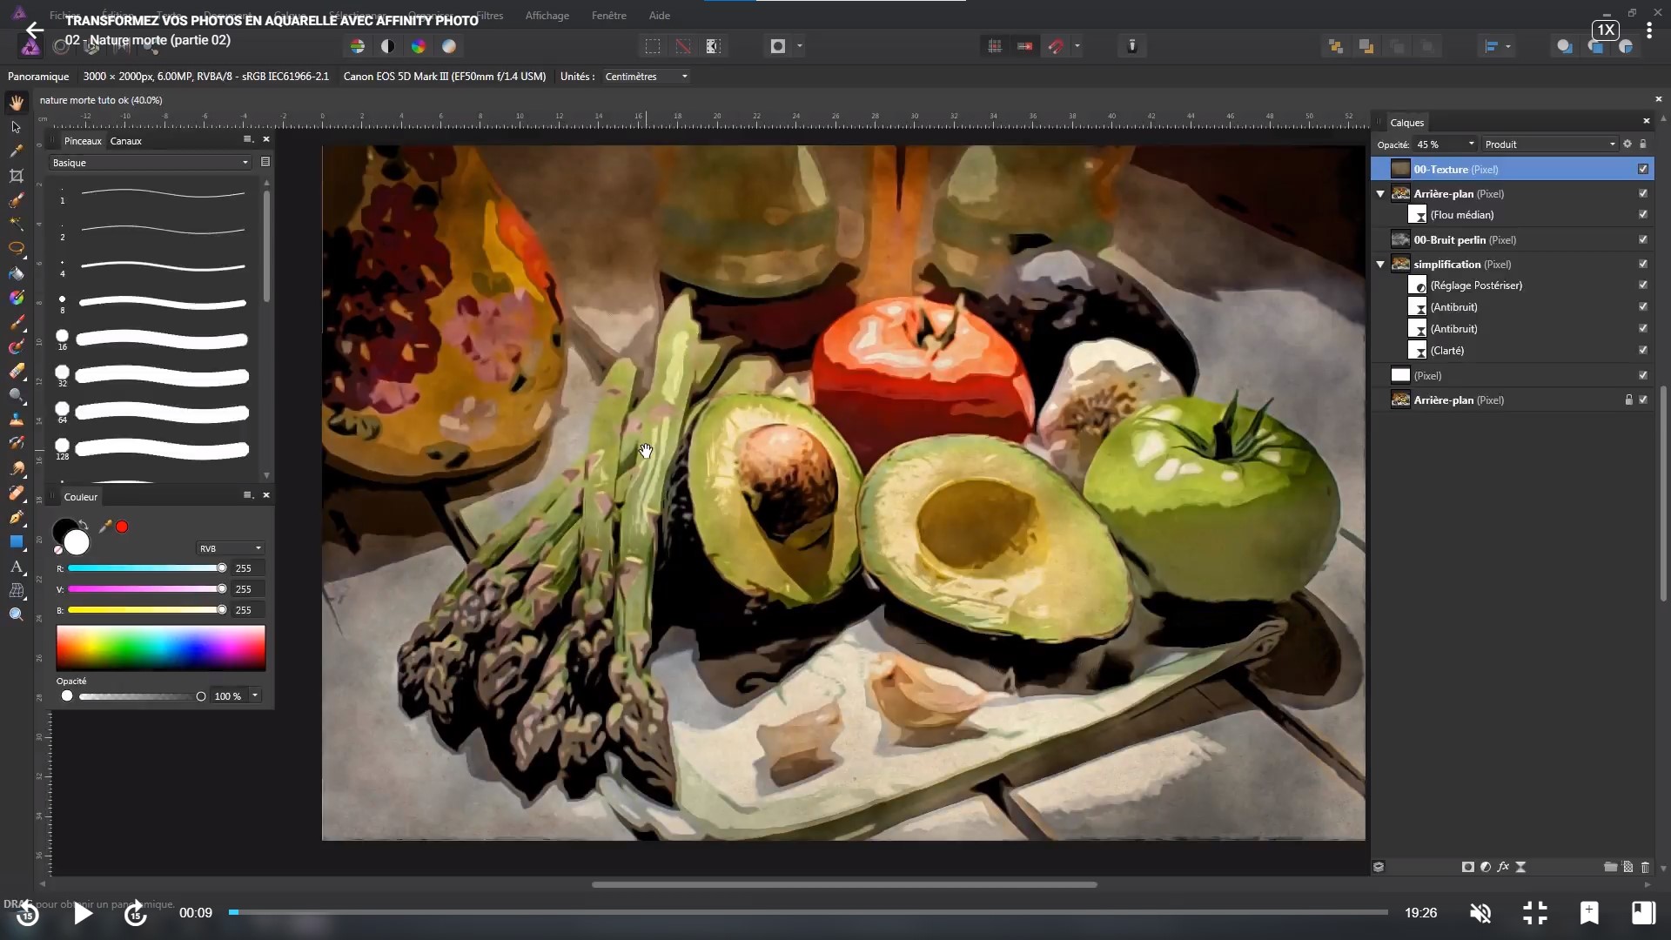Image resolution: width=1671 pixels, height=940 pixels.
Task: Click the color picker eyedropper in Couleur panel
Action: (x=105, y=527)
